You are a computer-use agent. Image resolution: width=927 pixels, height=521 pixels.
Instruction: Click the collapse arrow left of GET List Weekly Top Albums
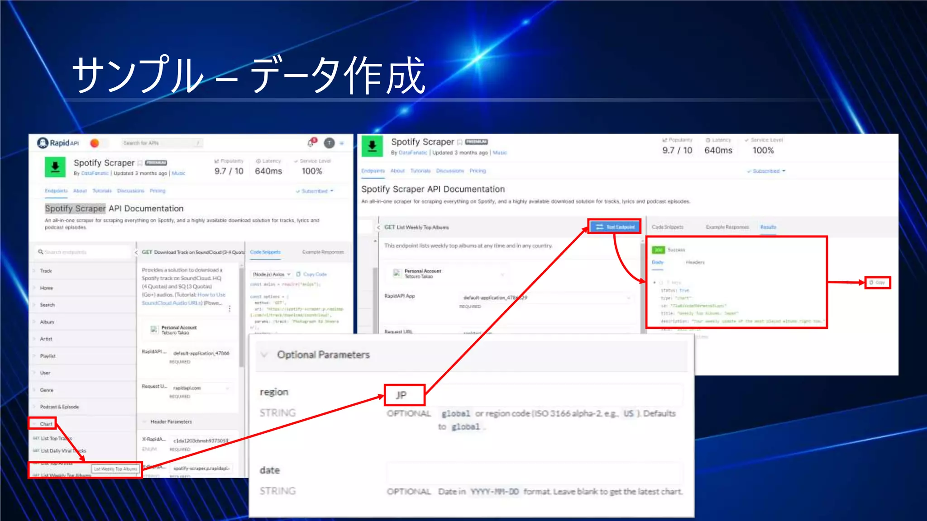tap(378, 227)
